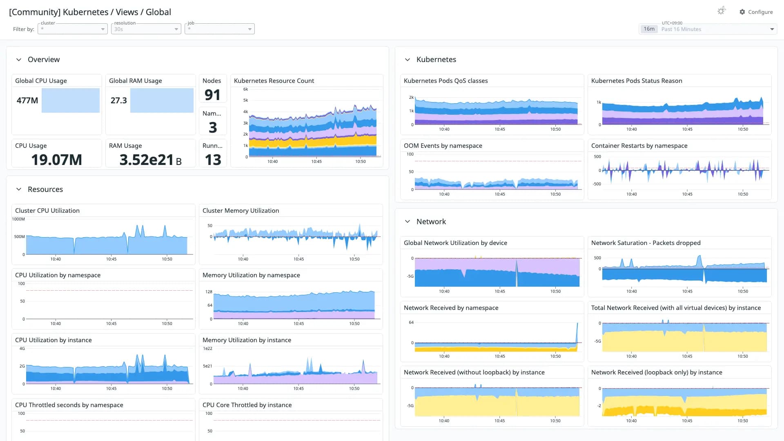Click the dashboard title Kubernetes / Views / Global
This screenshot has width=784, height=441.
point(90,12)
